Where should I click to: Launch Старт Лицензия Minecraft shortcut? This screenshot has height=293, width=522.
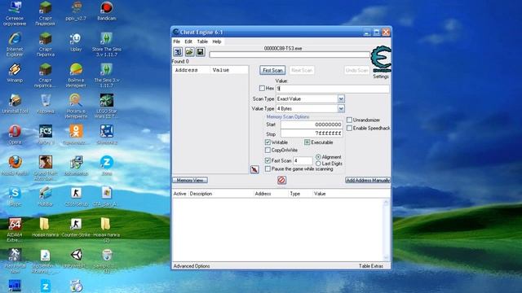(46, 13)
